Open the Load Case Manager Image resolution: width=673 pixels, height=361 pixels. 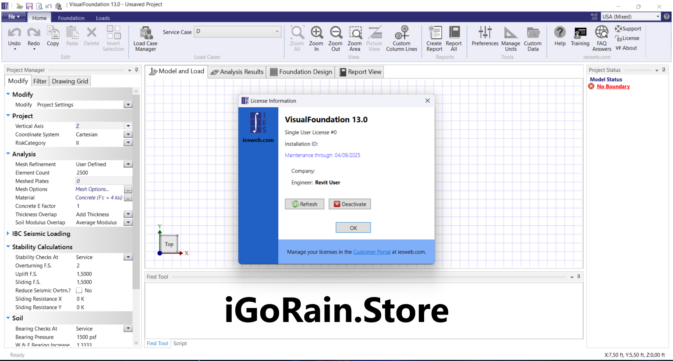point(145,39)
